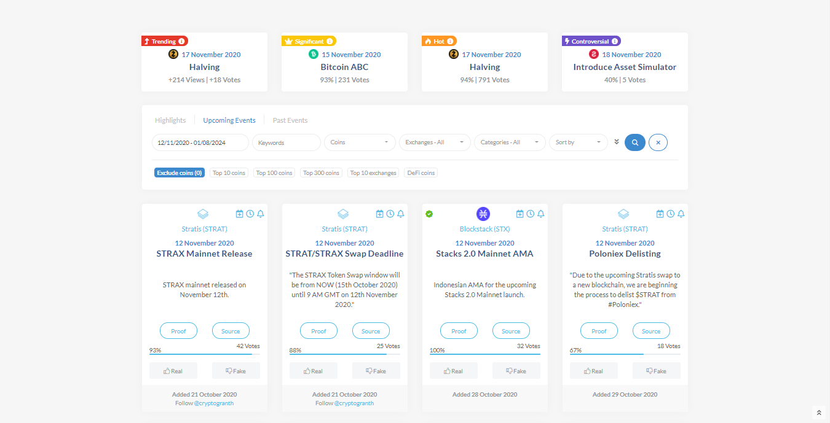This screenshot has height=423, width=830.
Task: Click clock icon on STRAX Mainnet Release card
Action: [x=250, y=214]
